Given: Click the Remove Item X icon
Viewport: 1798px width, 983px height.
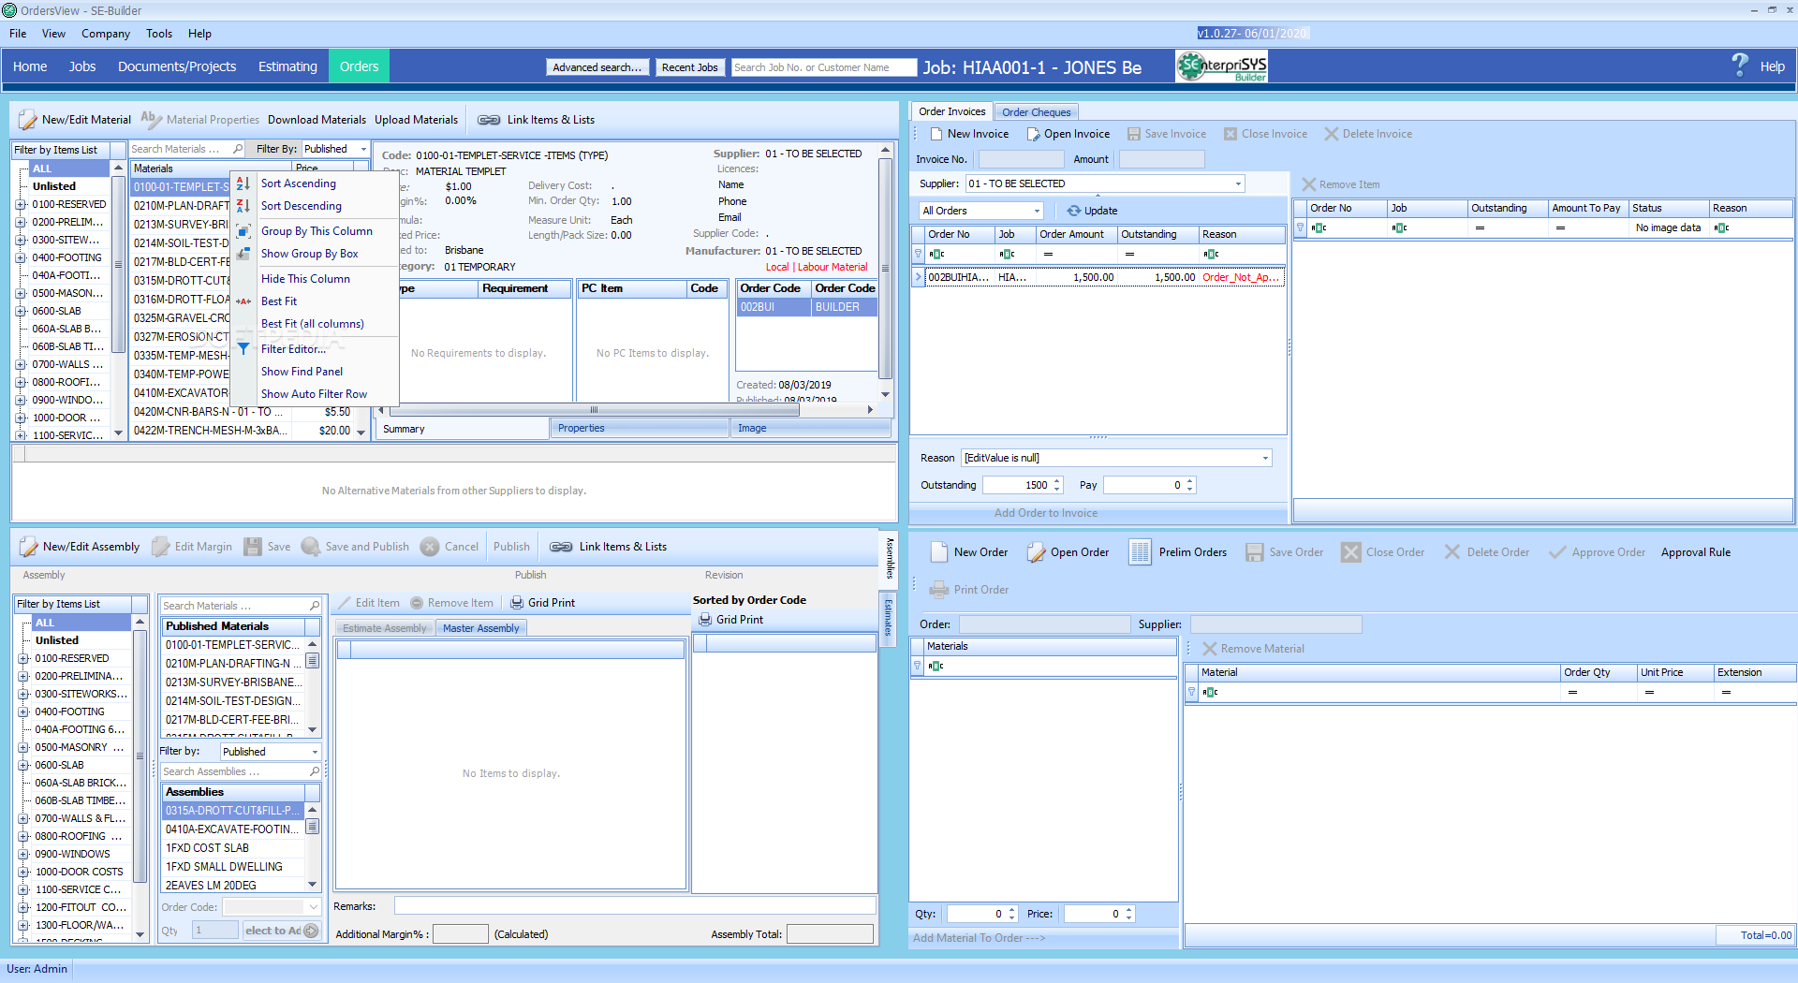Looking at the screenshot, I should click(1309, 184).
